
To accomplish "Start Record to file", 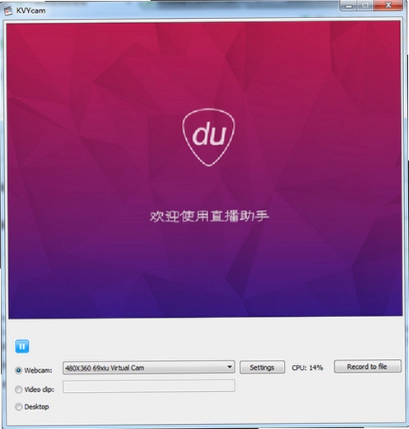I will click(x=367, y=366).
